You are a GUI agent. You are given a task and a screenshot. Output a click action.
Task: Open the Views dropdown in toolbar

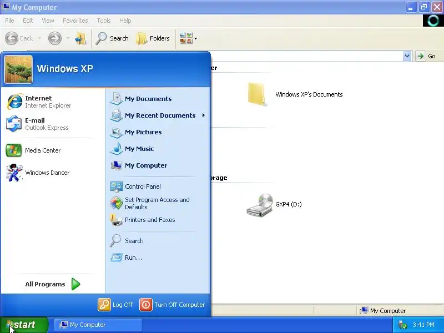(x=188, y=38)
